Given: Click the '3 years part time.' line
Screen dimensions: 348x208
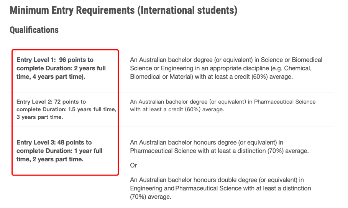Looking at the screenshot, I should coord(40,117).
